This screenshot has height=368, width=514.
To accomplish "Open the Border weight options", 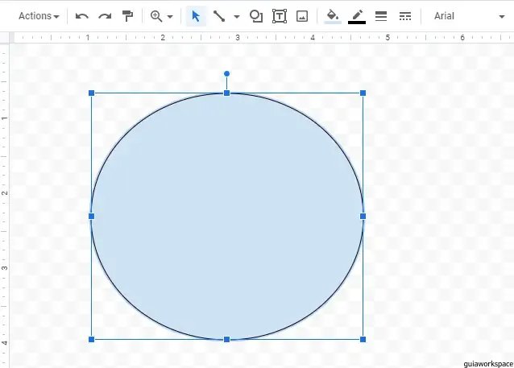I will pyautogui.click(x=381, y=16).
